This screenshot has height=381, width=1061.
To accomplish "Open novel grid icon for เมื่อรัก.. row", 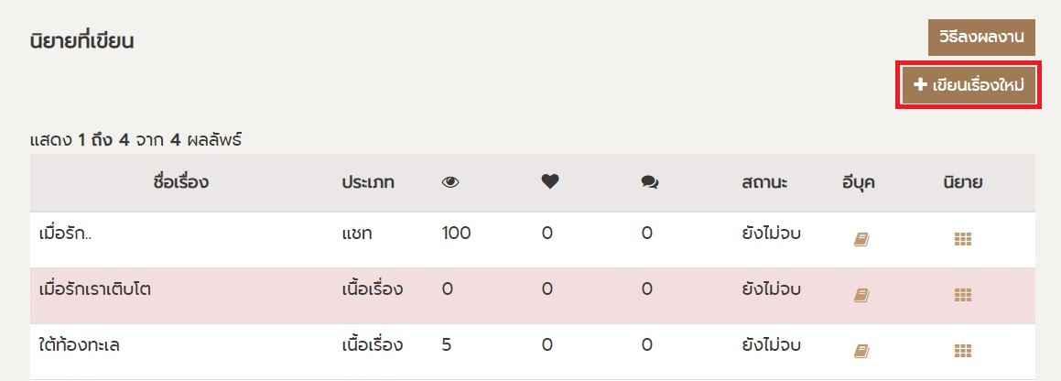I will click(962, 239).
